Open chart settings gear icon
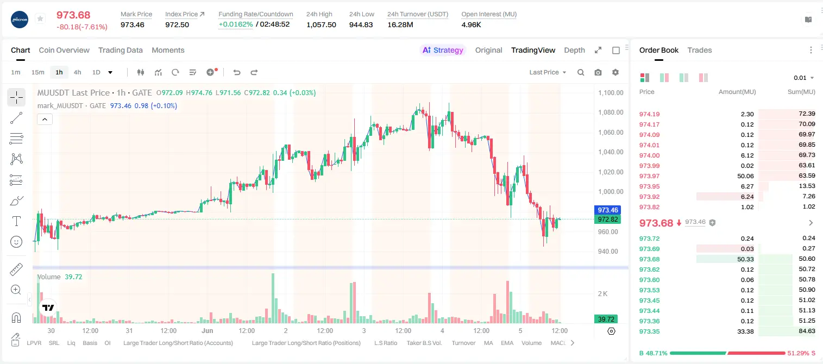Image resolution: width=823 pixels, height=364 pixels. (x=615, y=72)
